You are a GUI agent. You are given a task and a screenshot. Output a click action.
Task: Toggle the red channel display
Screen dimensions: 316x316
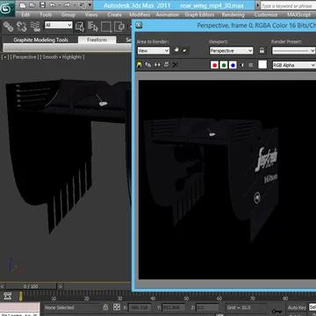214,65
